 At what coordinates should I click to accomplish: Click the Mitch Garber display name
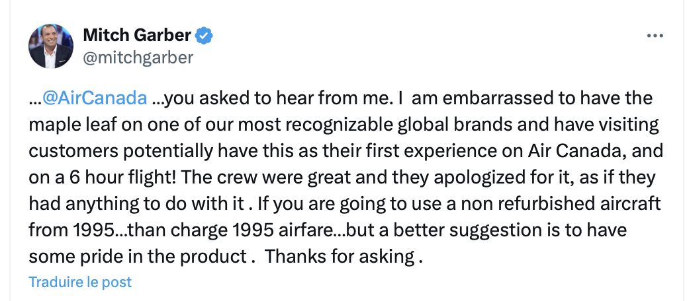137,35
